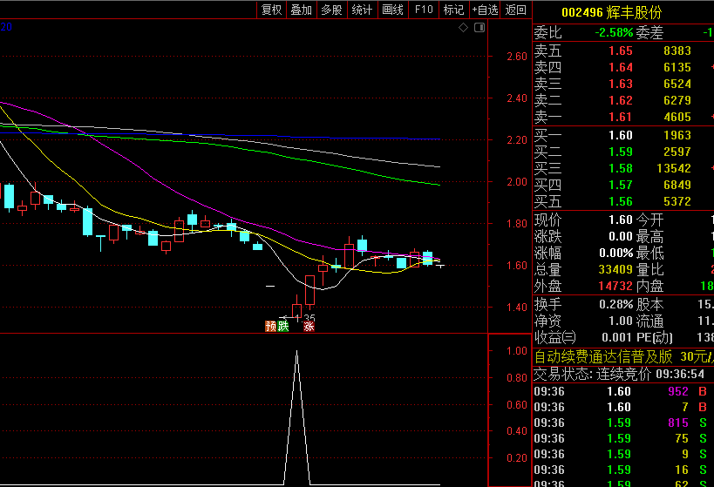The width and height of the screenshot is (714, 487).
Task: Click the 总量 value 33409
Action: pyautogui.click(x=615, y=269)
